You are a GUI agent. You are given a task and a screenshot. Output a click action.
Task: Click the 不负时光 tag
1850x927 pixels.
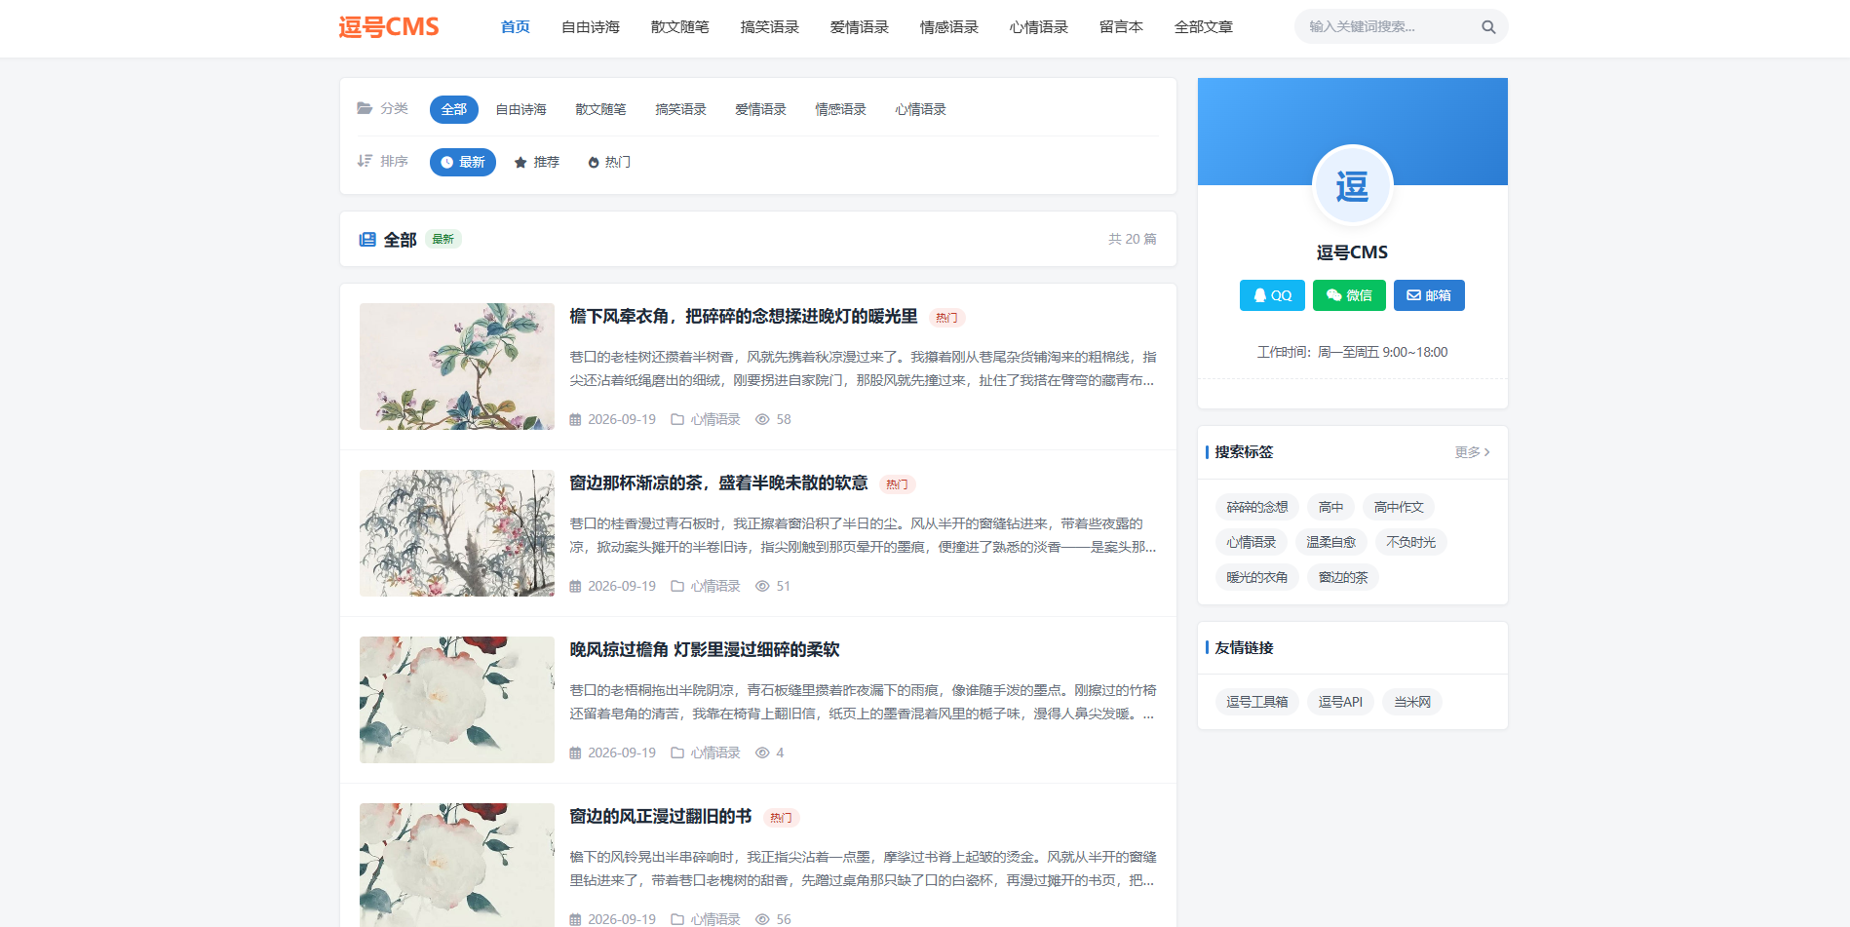pyautogui.click(x=1410, y=542)
